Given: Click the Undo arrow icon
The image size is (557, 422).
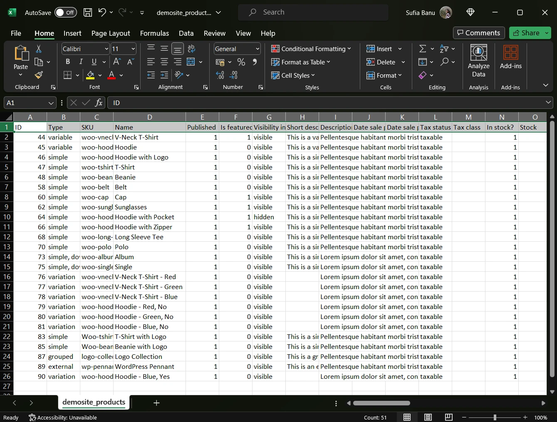Looking at the screenshot, I should point(102,12).
